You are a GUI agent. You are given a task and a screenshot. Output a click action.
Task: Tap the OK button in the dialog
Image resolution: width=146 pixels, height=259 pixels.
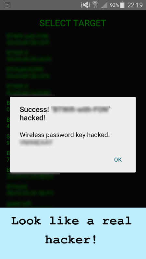coord(118,160)
